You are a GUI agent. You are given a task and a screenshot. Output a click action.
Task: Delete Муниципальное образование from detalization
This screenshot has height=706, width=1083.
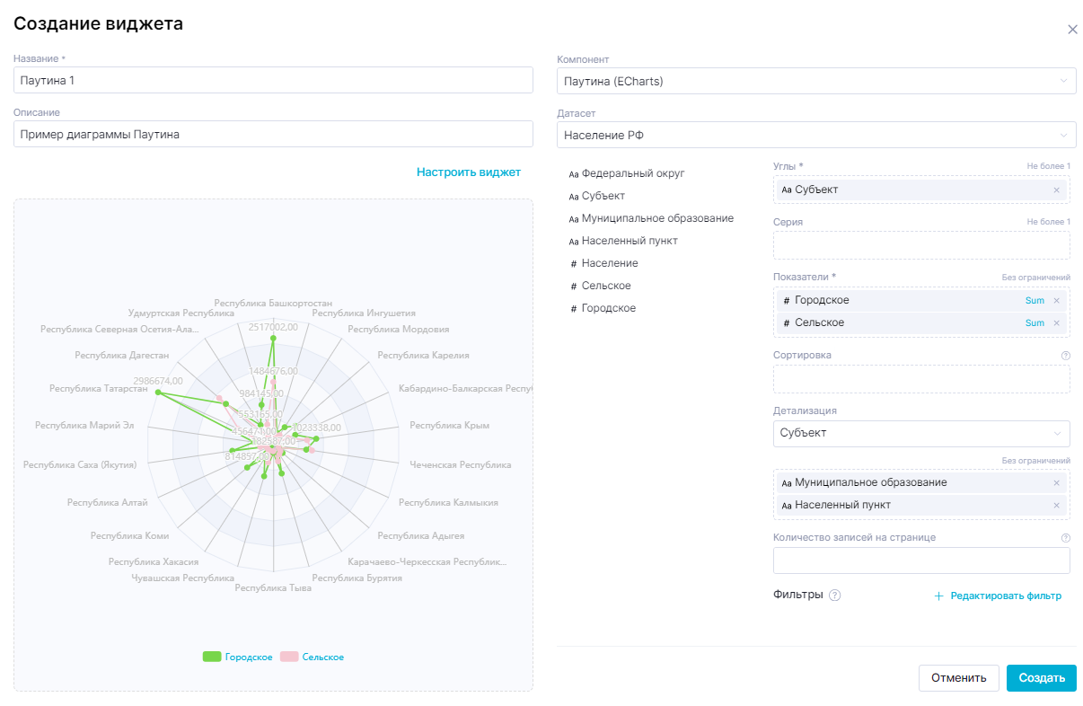pos(1056,482)
